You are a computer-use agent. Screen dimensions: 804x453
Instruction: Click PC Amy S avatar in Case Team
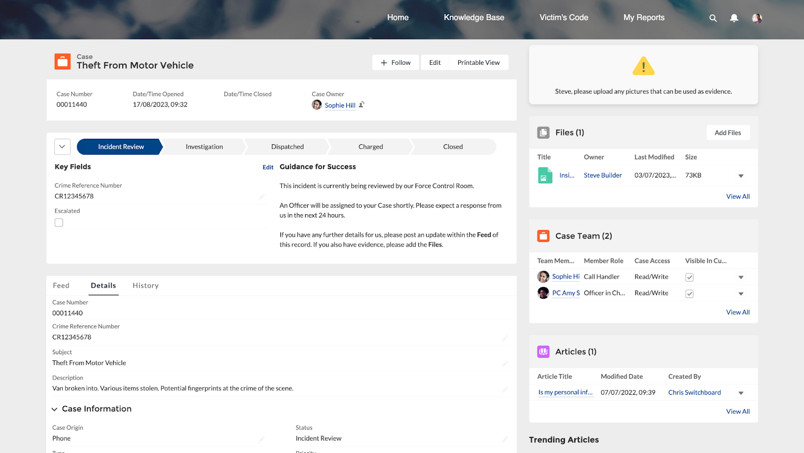[543, 293]
